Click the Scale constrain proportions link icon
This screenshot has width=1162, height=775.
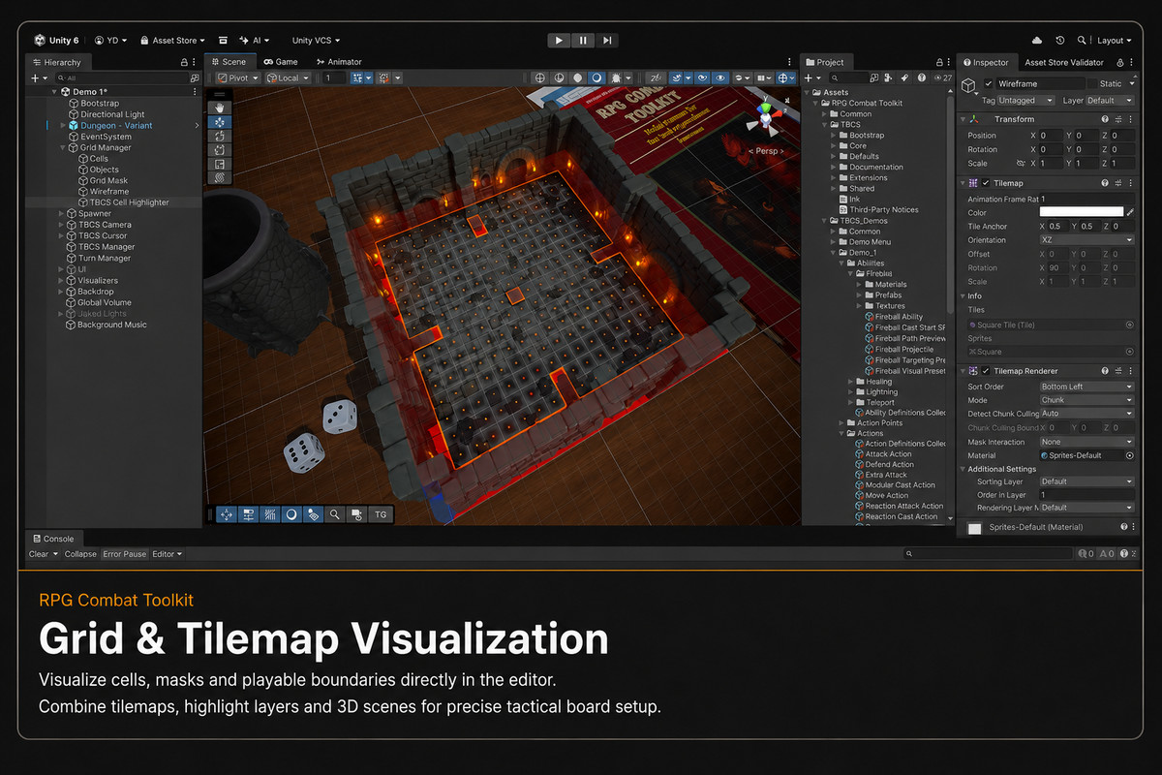pos(1021,163)
